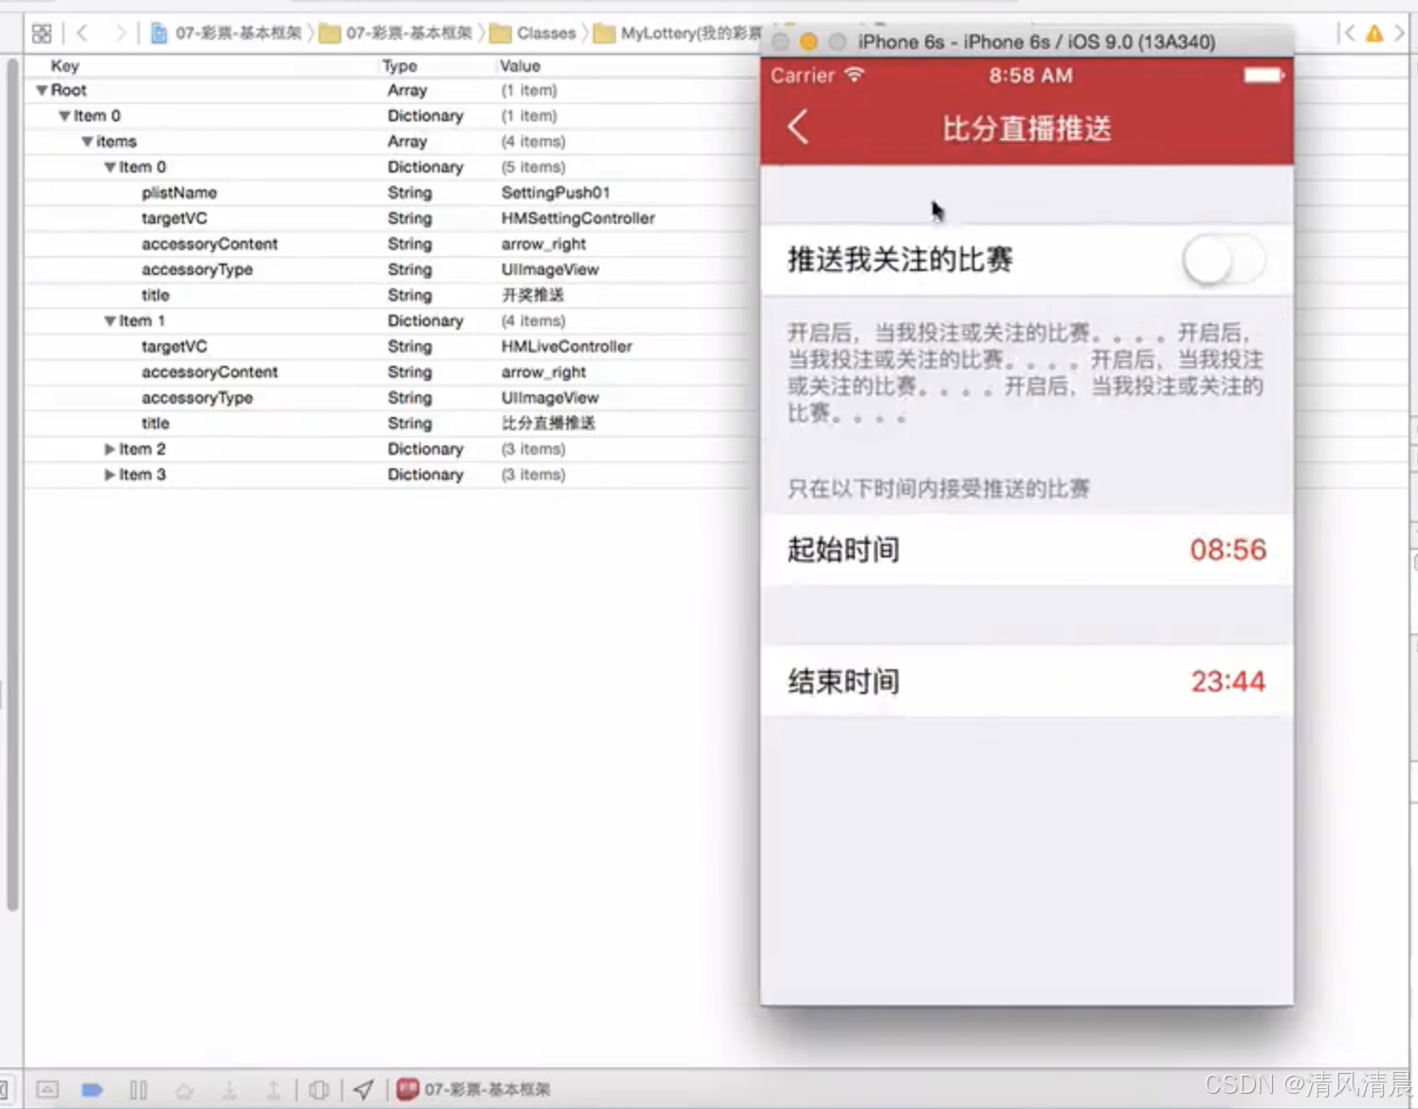This screenshot has width=1418, height=1109.
Task: Tap the back arrow in simulator navigation bar
Action: tap(798, 127)
